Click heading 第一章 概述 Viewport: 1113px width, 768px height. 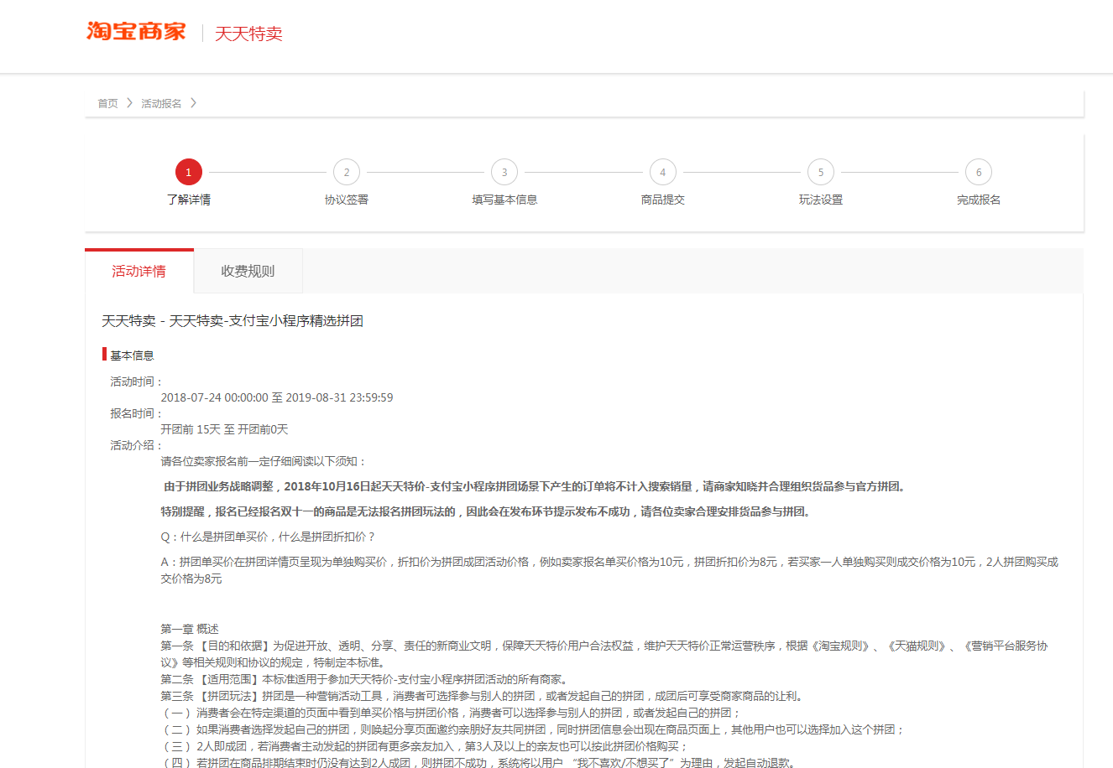(x=190, y=629)
